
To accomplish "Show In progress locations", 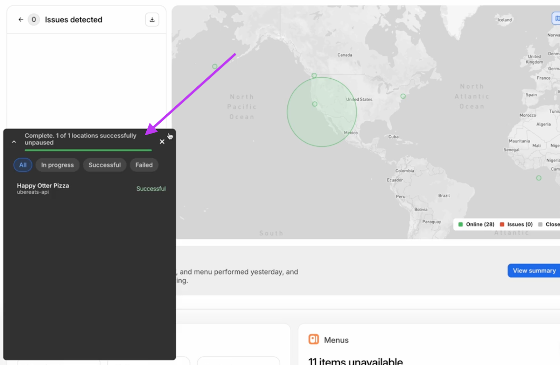I will [57, 165].
